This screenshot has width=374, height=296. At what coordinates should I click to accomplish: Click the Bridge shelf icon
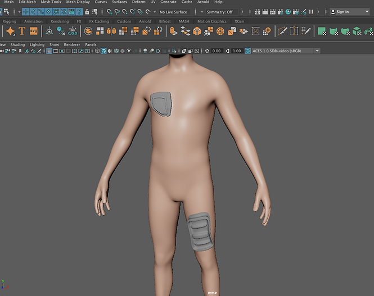pyautogui.click(x=185, y=31)
